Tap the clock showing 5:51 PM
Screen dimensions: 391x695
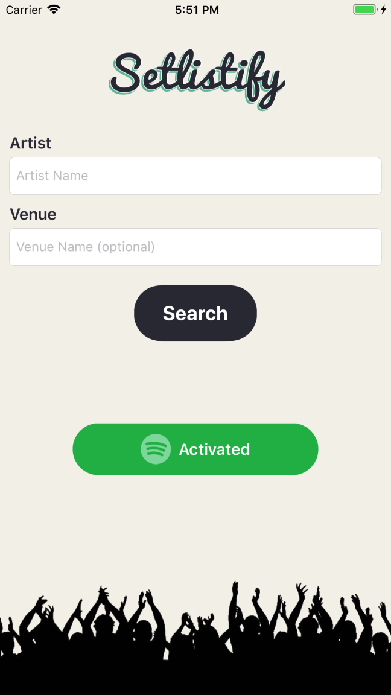[x=195, y=9]
